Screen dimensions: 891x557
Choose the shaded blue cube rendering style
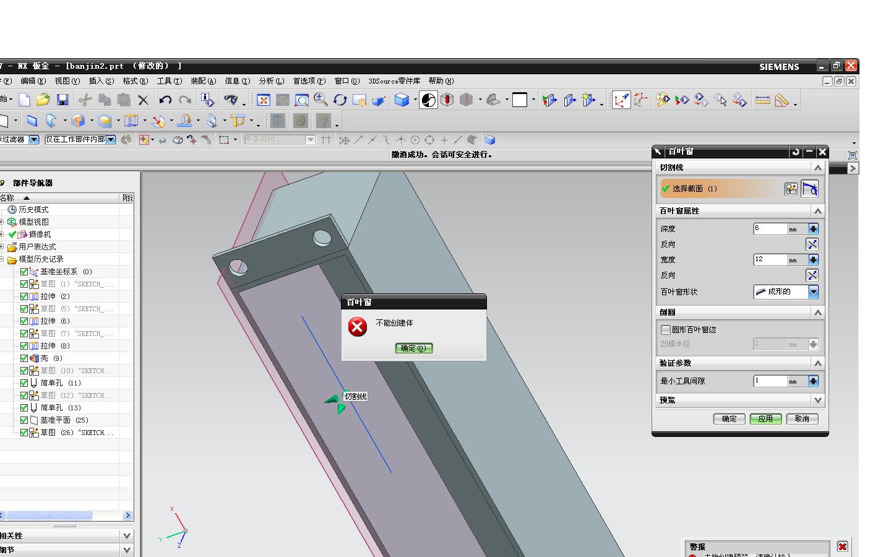[402, 100]
